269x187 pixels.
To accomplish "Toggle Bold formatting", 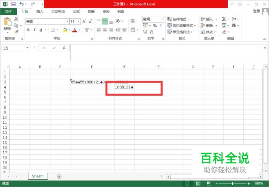I will pyautogui.click(x=28, y=30).
